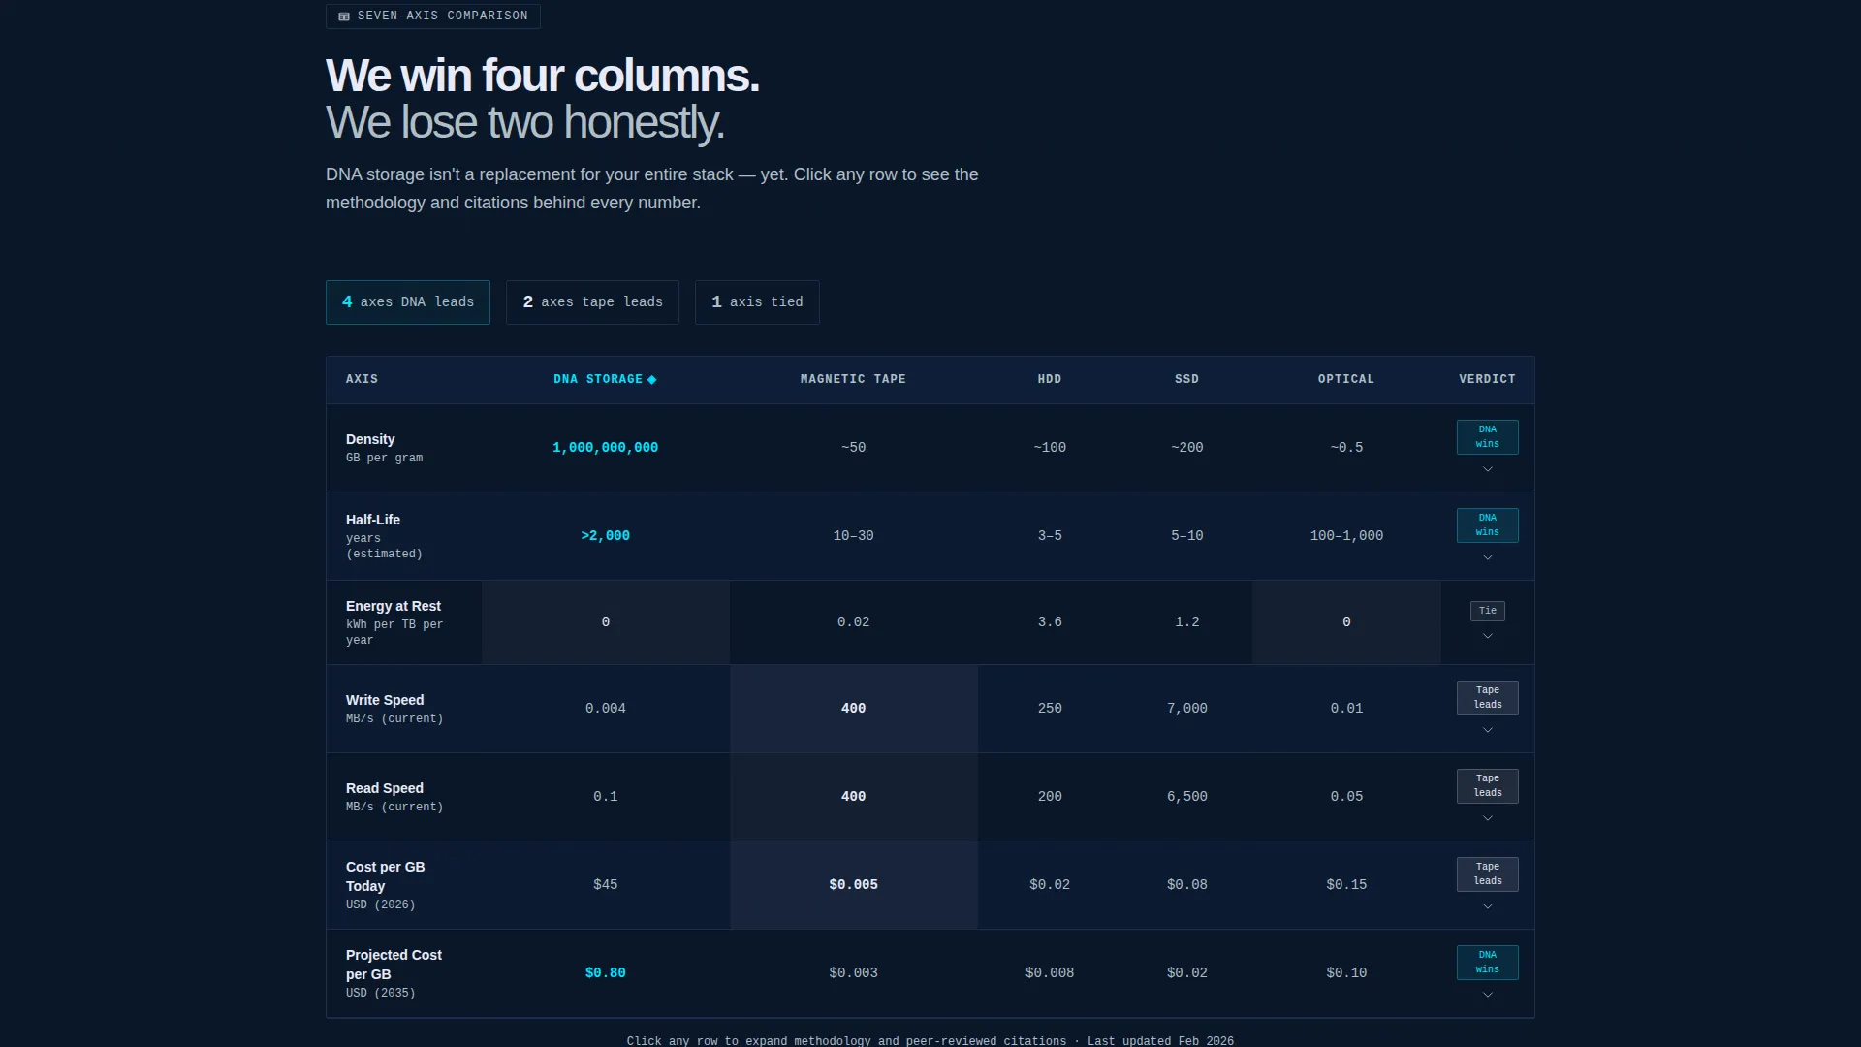
Task: Click the table icon beside Seven-Axis Comparison
Action: point(344,16)
